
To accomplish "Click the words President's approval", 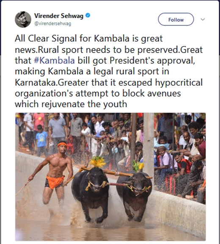I will click(152, 61).
